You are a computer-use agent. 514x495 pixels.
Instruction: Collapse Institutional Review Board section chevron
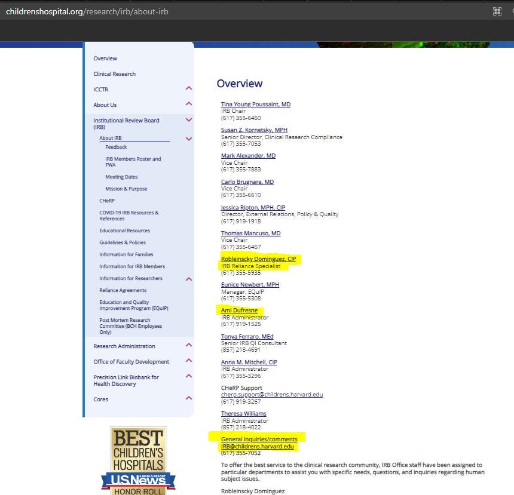[189, 120]
